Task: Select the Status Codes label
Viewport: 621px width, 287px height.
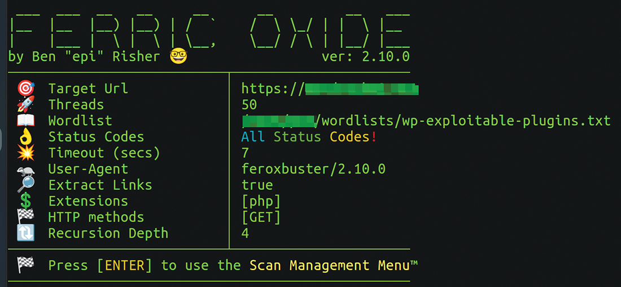Action: point(96,137)
